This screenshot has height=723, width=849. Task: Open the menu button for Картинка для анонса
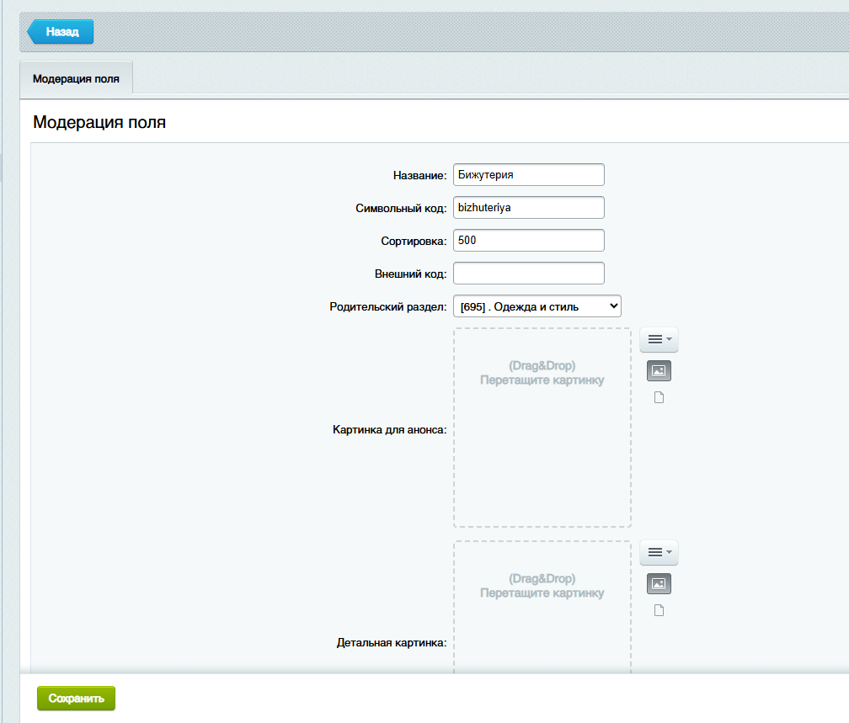tap(659, 339)
